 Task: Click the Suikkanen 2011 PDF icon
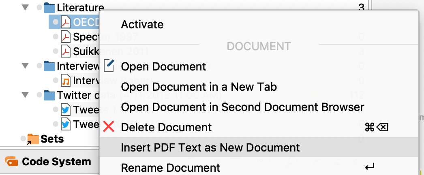66,51
